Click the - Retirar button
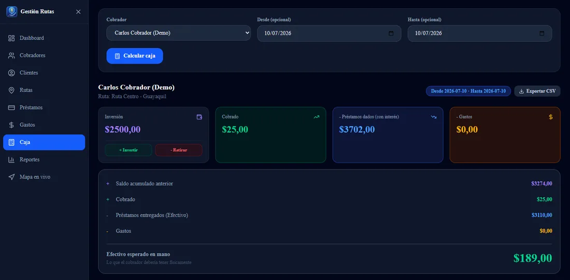Viewport: 570px width, 280px height. click(x=178, y=150)
